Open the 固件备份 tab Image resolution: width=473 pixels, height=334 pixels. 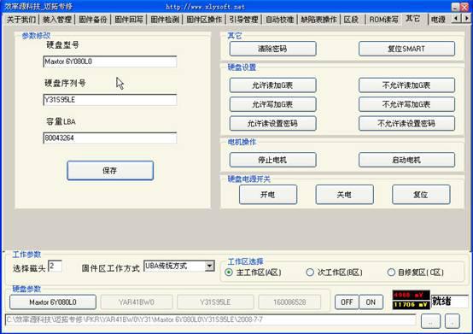tap(93, 20)
